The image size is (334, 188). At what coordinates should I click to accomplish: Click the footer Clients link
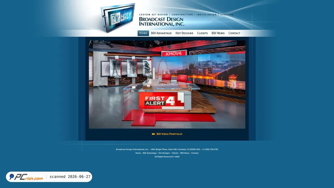click(x=175, y=153)
